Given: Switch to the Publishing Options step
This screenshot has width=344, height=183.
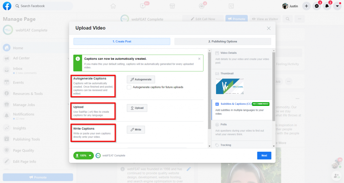Looking at the screenshot, I should point(222,42).
